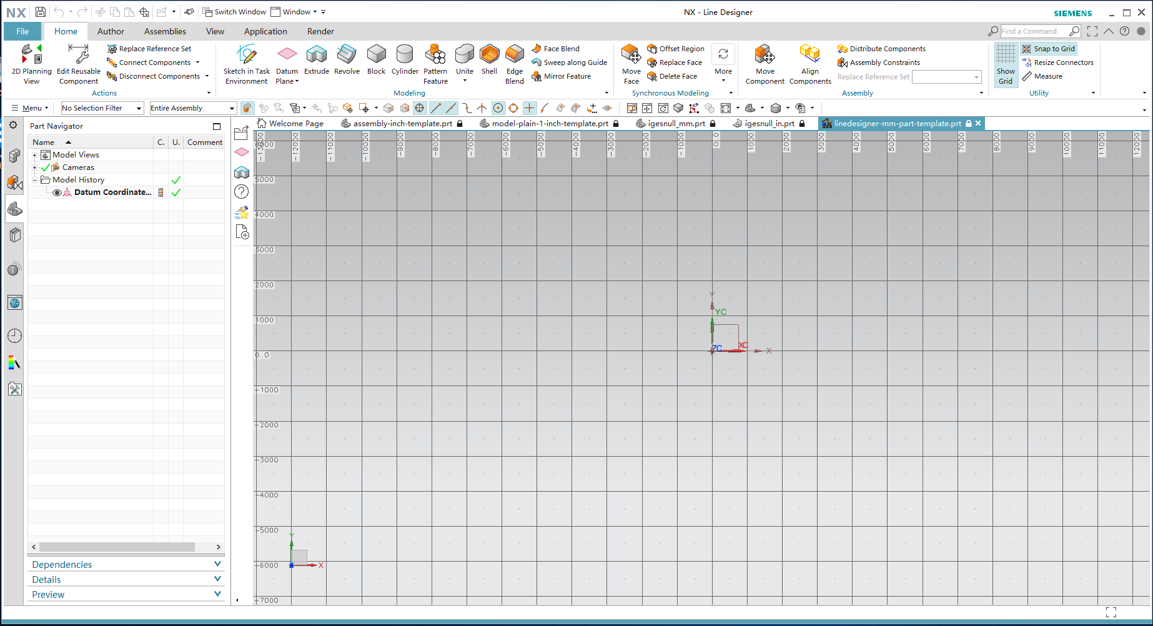Toggle Datum Coordinate System visibility eye
The height and width of the screenshot is (626, 1153).
click(57, 192)
